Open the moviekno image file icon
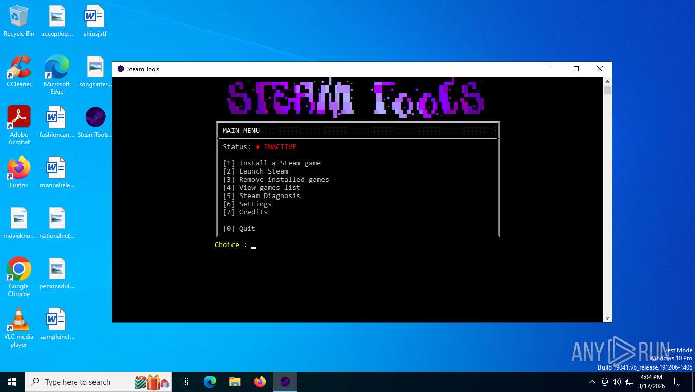 (19, 223)
